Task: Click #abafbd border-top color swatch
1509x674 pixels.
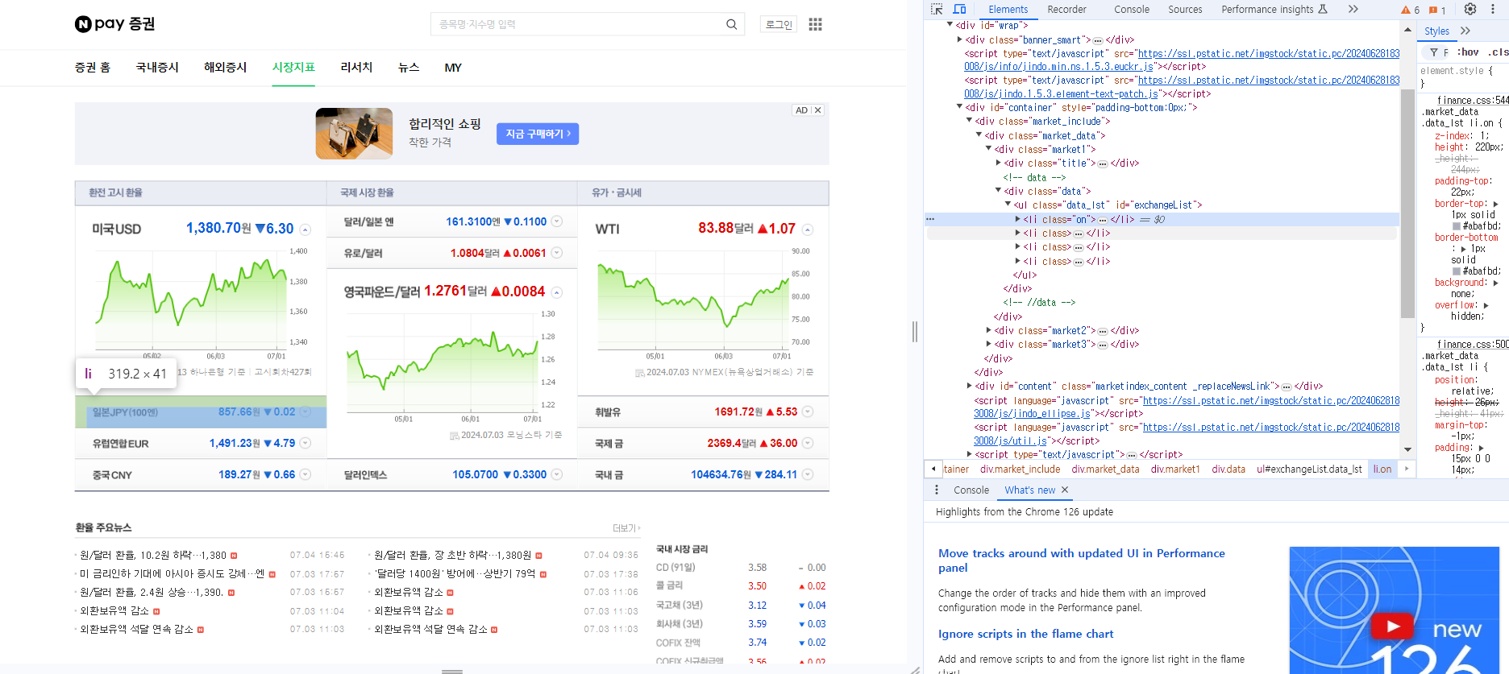Action: pyautogui.click(x=1457, y=226)
